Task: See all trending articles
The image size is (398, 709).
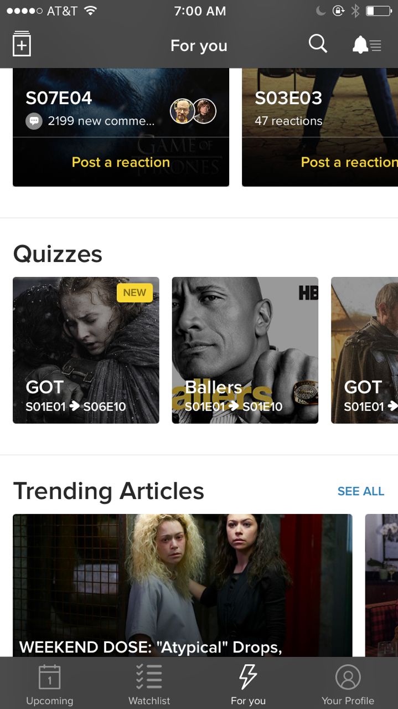Action: [361, 491]
